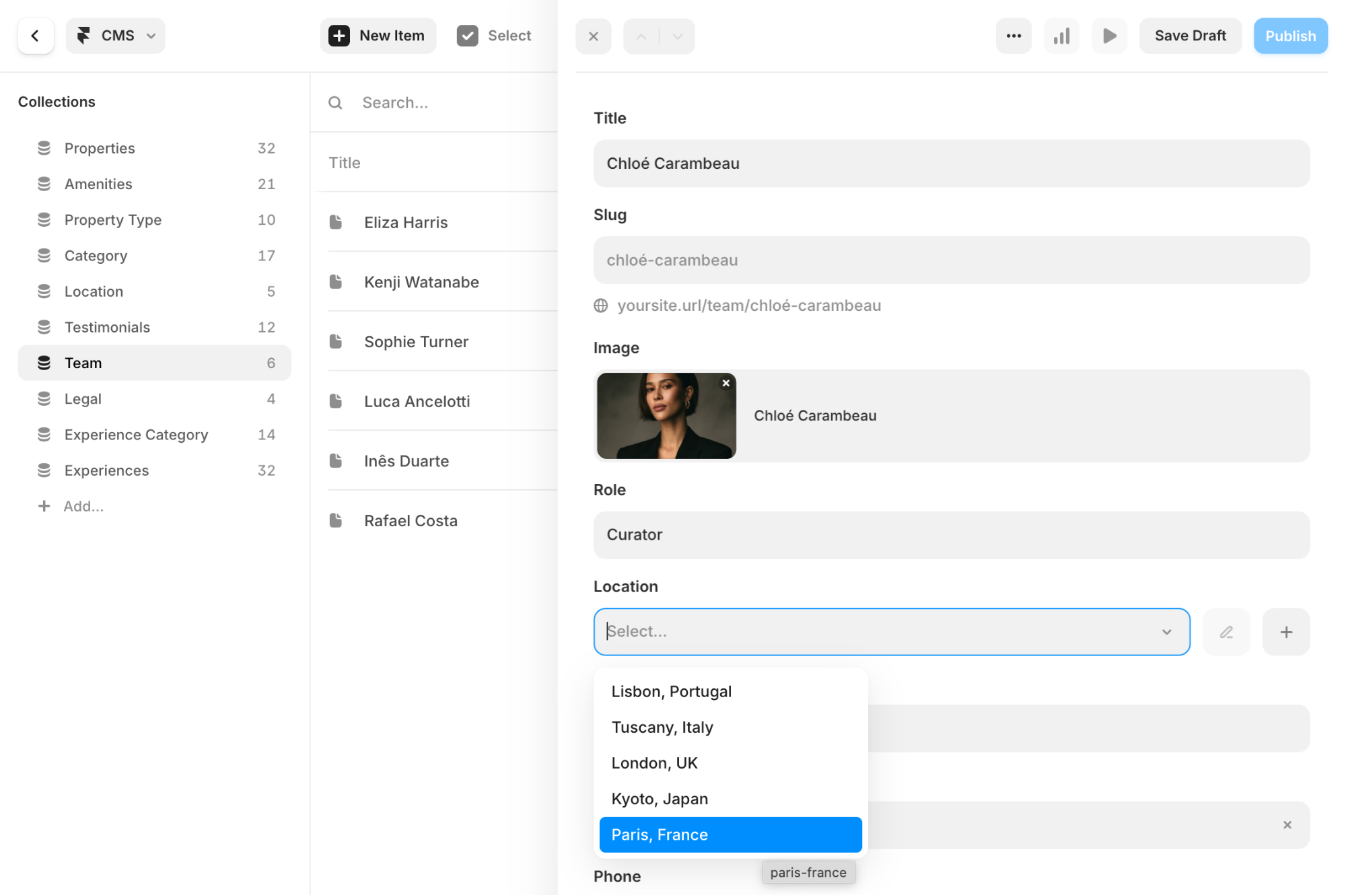Add new location with plus icon
The width and height of the screenshot is (1346, 895).
click(x=1285, y=632)
